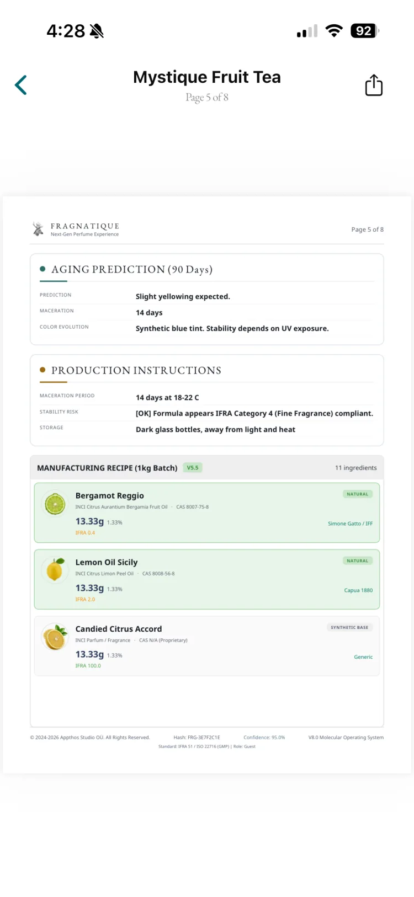Tap the battery level indicator
The height and width of the screenshot is (897, 414).
click(x=365, y=31)
